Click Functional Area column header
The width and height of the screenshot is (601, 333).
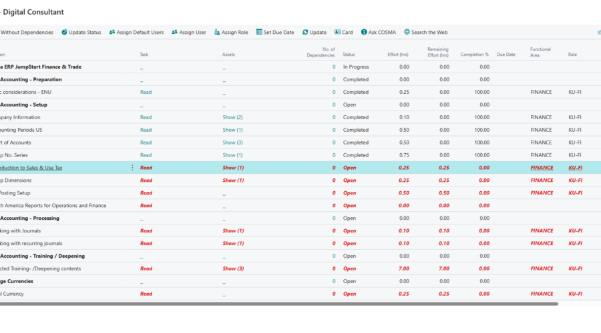tap(540, 53)
